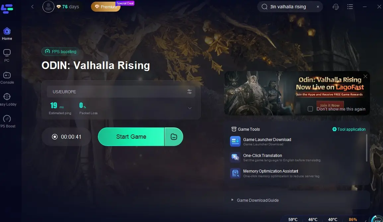The image size is (383, 222).
Task: Go back using the left arrow icon
Action: [33, 7]
